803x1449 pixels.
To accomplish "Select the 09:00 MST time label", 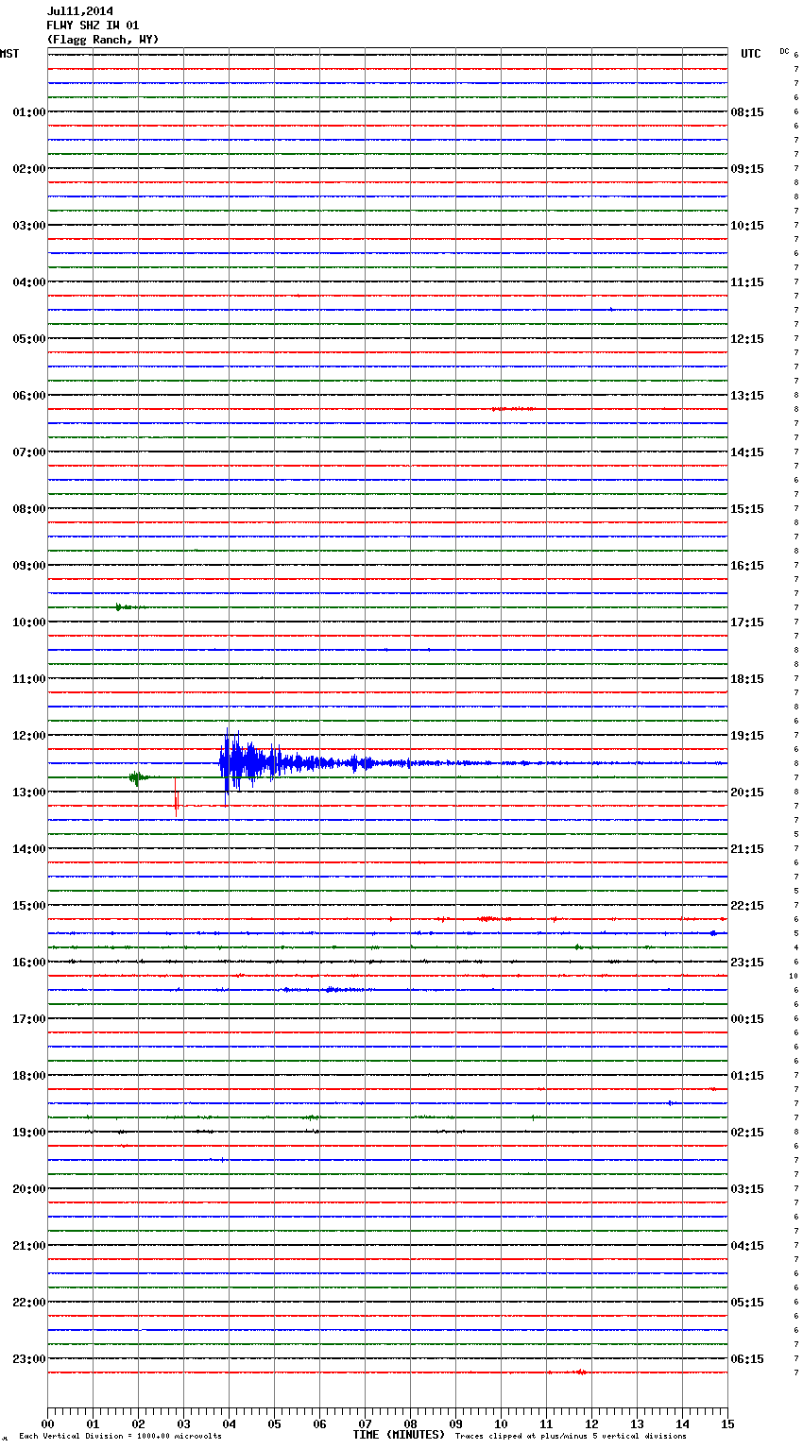I will coord(29,566).
